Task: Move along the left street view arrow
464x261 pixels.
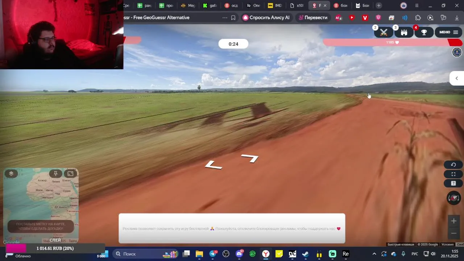Action: click(x=214, y=165)
